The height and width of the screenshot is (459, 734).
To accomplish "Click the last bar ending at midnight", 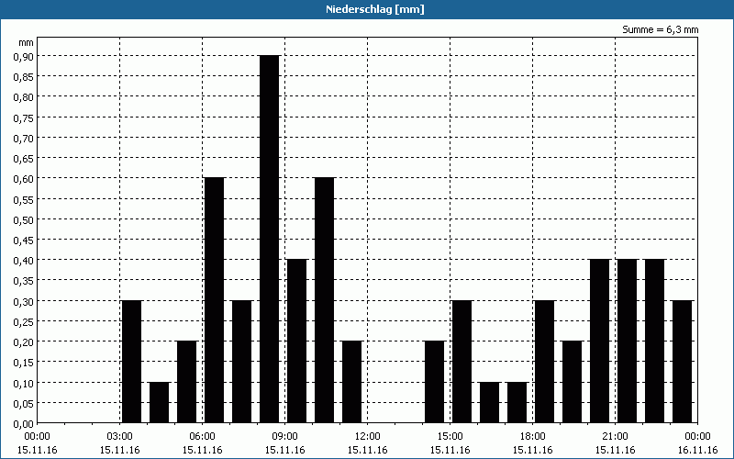I will 682,362.
